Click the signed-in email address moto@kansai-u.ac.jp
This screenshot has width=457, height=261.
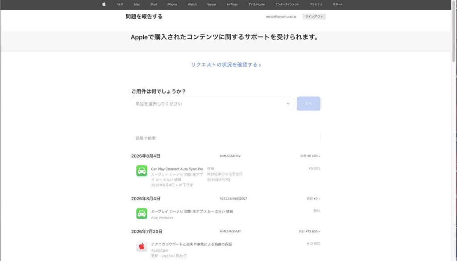(281, 16)
